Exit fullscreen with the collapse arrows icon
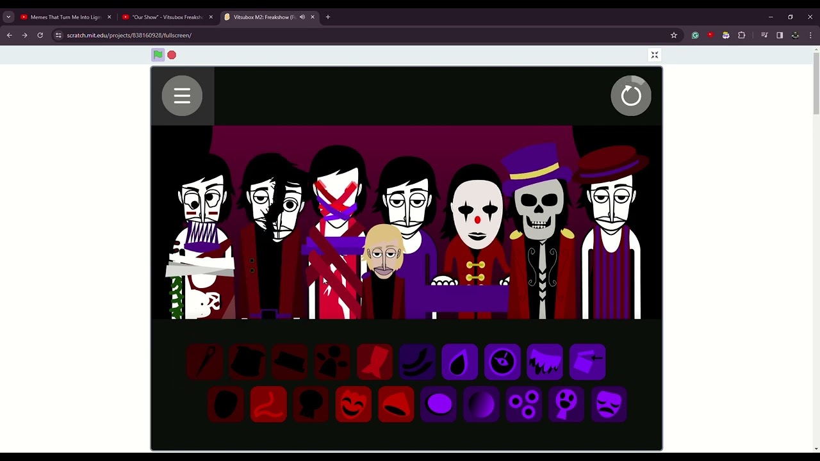 point(655,55)
